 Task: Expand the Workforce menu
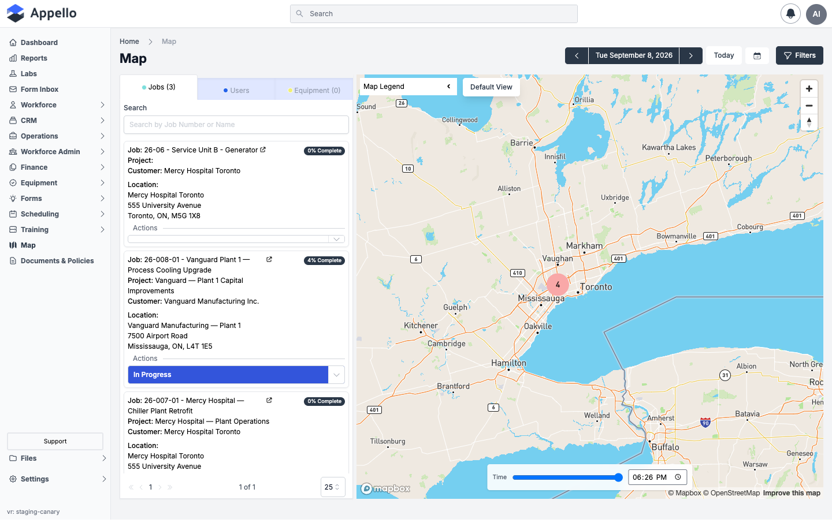click(55, 105)
